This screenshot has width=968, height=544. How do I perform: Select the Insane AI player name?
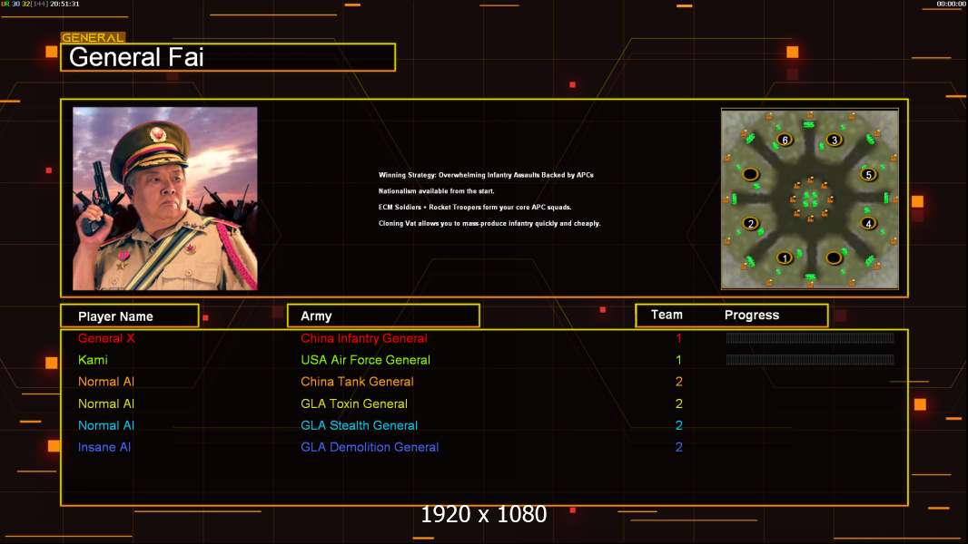(104, 447)
